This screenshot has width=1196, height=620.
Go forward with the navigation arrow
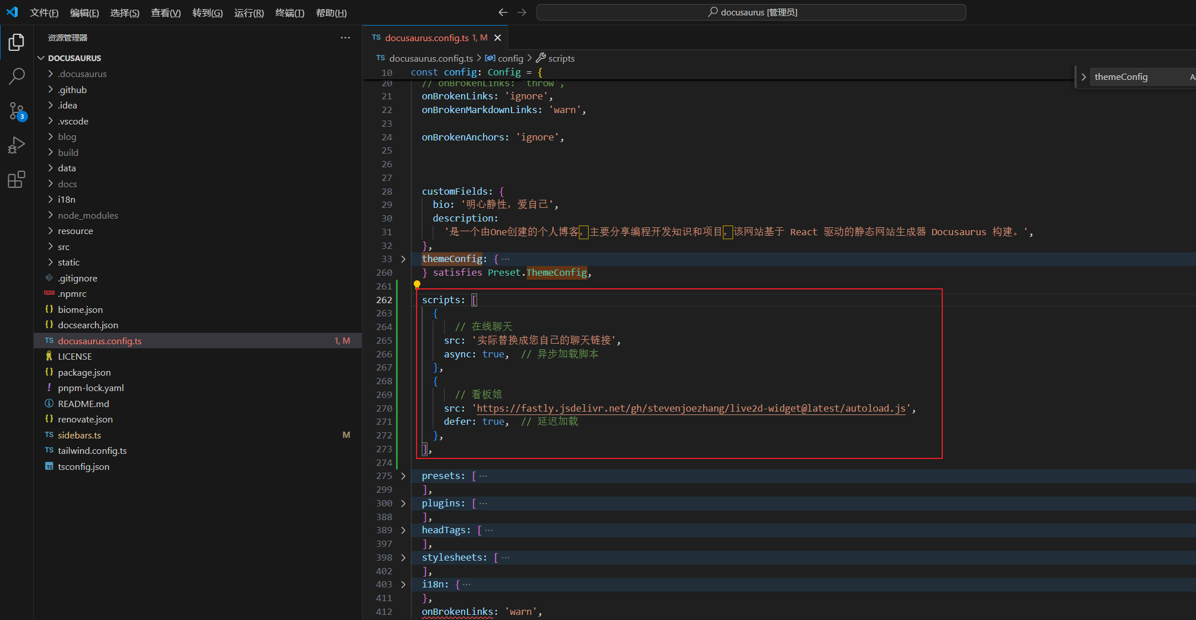tap(522, 12)
